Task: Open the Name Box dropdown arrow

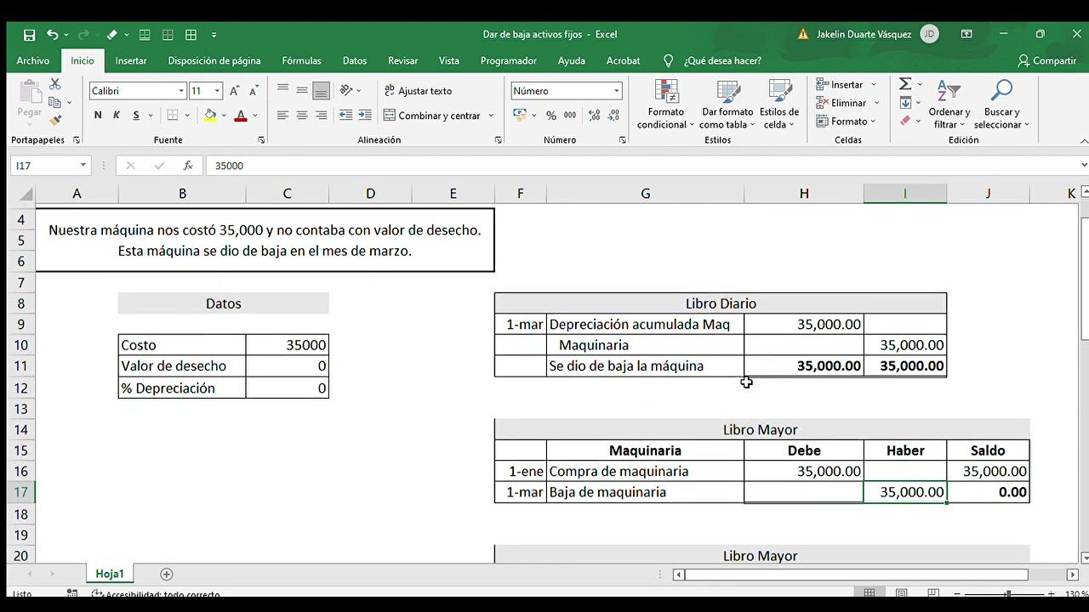Action: tap(83, 166)
